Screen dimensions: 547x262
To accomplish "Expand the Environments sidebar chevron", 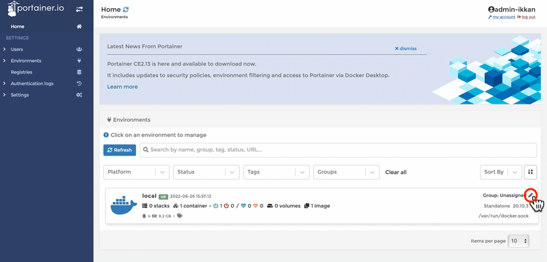I will point(4,61).
